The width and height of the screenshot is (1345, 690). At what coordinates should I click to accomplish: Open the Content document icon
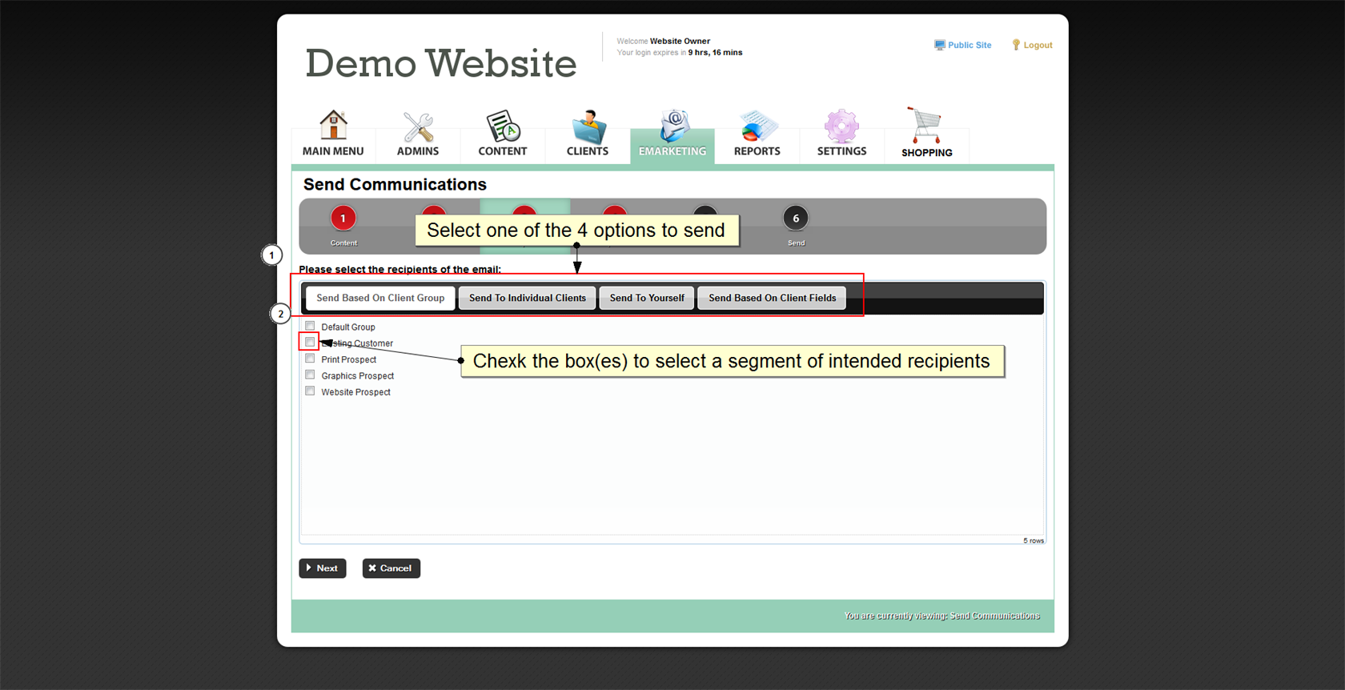click(x=503, y=126)
